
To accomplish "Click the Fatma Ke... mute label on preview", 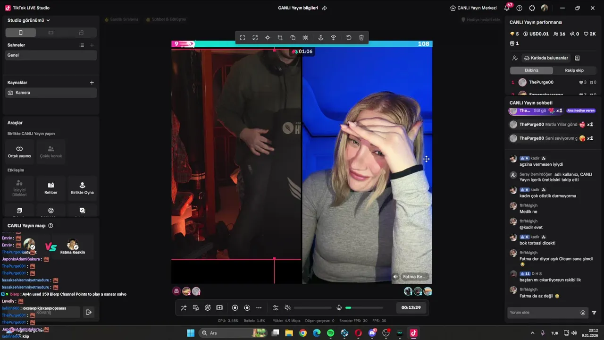I will click(410, 277).
